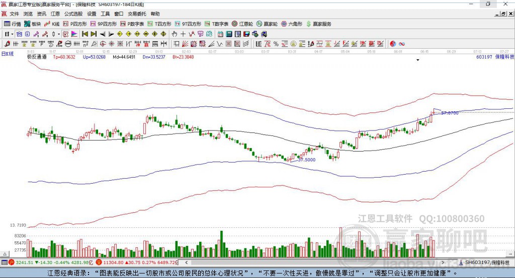Expand the candlestick style dropdown arrow
The image size is (515, 278).
(59, 34)
